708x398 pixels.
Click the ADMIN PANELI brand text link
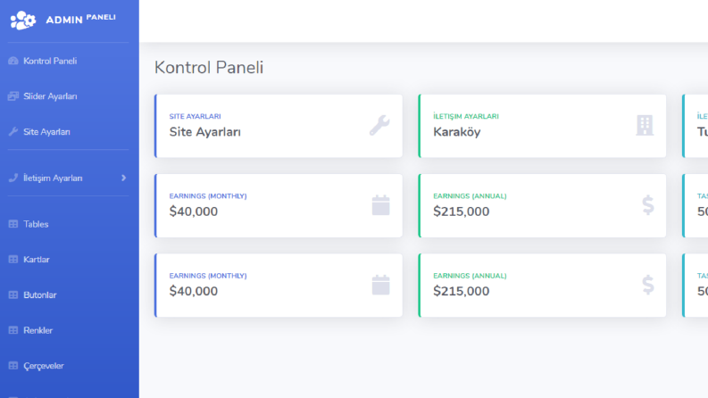click(x=81, y=19)
